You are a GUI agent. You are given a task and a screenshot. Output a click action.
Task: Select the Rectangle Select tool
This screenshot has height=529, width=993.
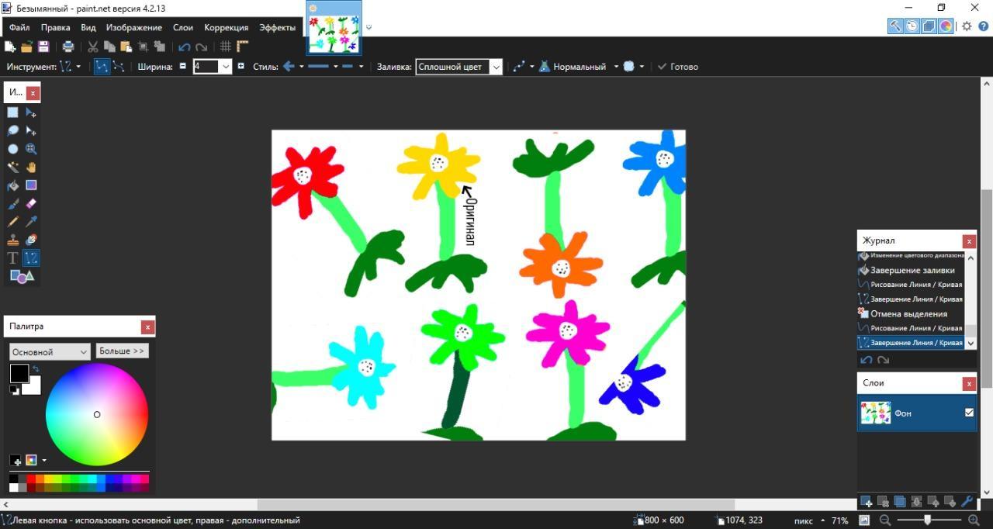[13, 112]
